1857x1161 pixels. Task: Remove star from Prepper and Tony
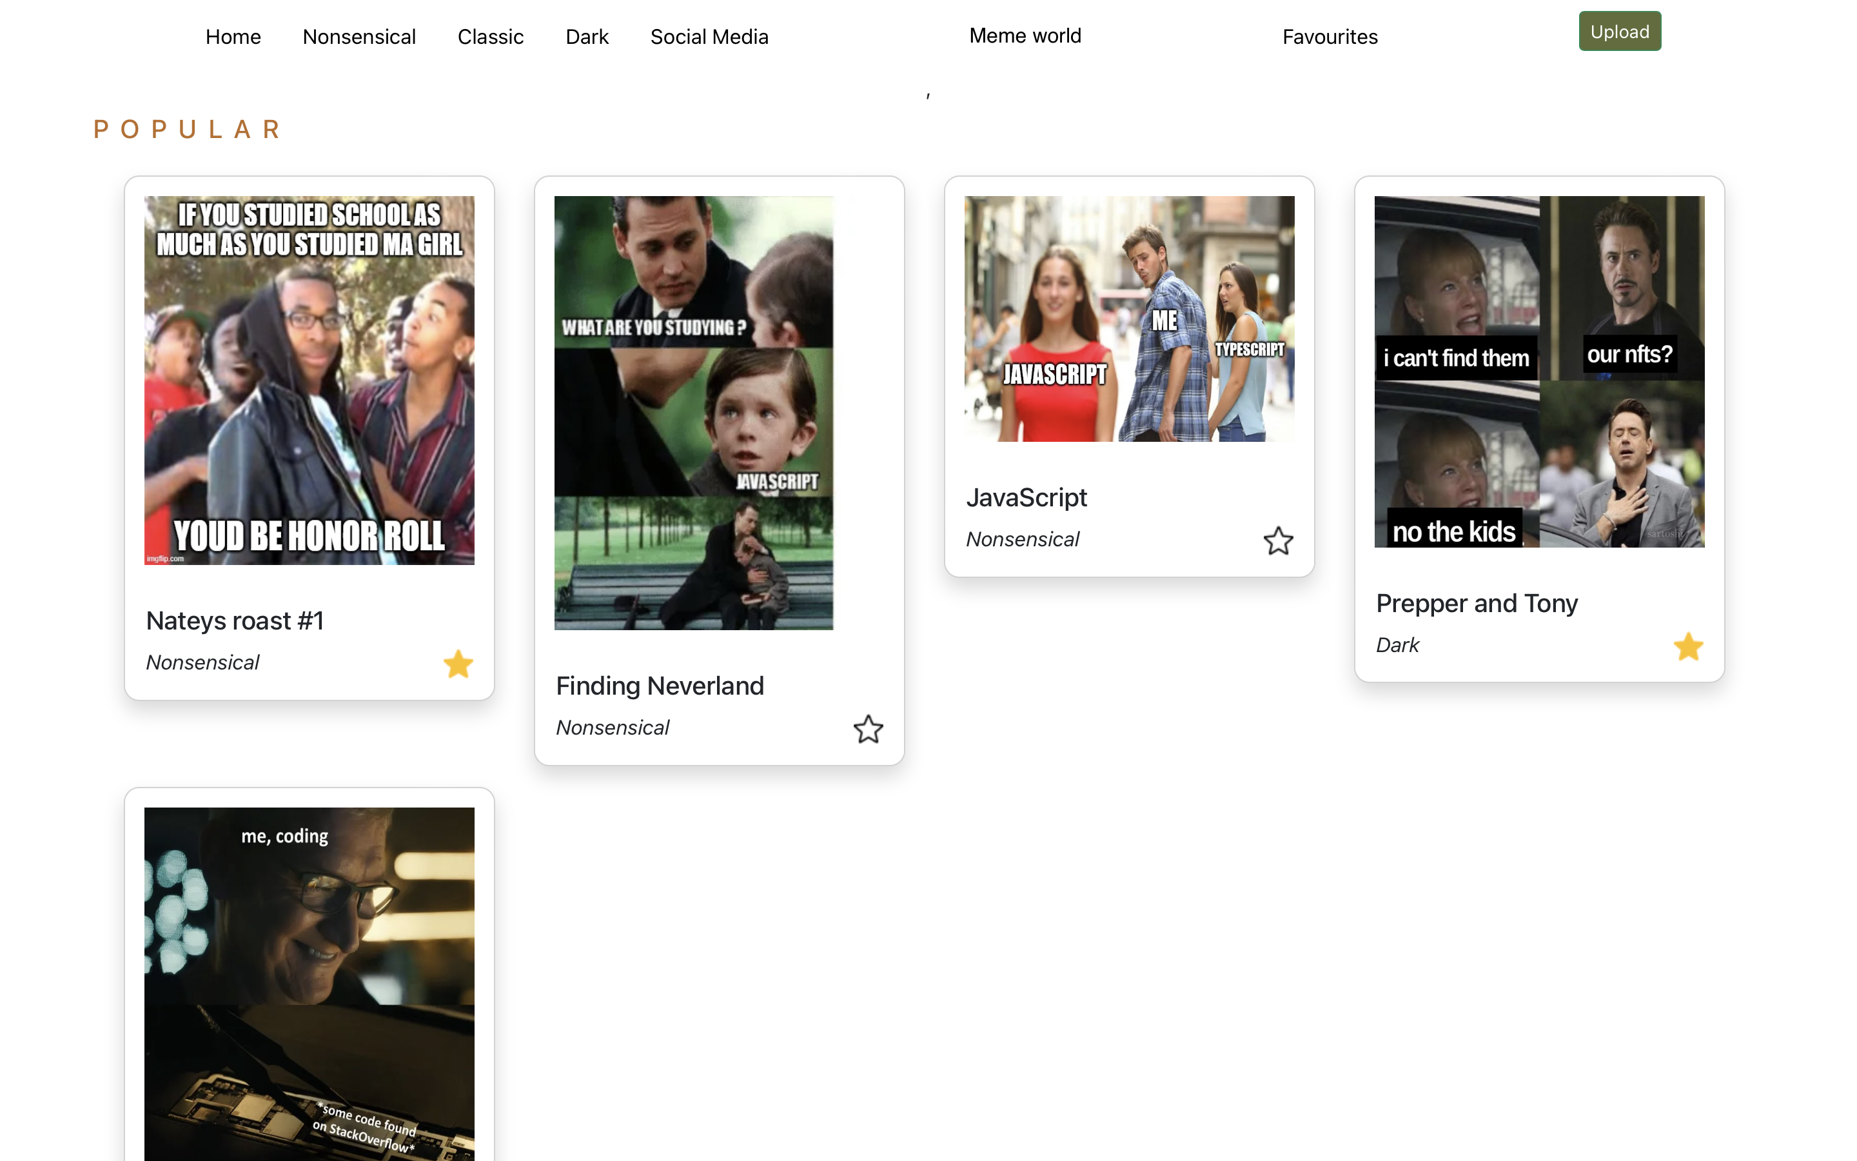click(1687, 646)
